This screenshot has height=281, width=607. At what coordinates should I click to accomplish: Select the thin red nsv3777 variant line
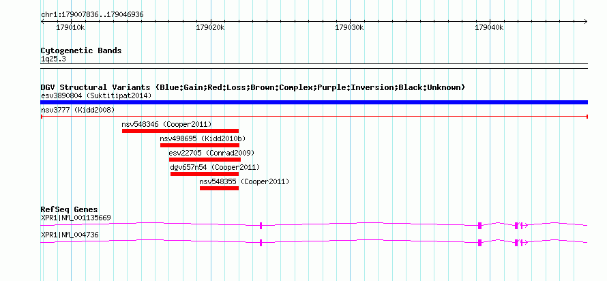(x=314, y=116)
